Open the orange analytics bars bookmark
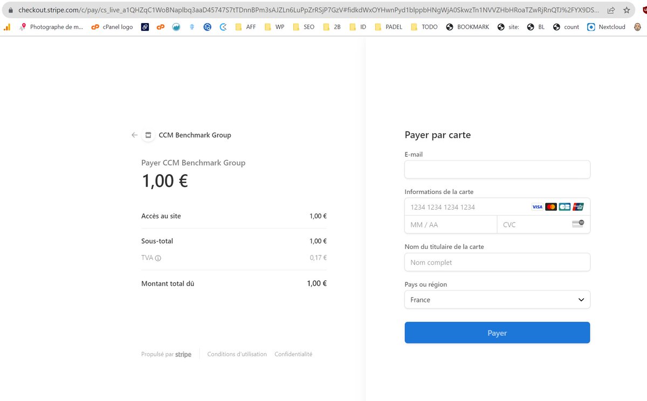Viewport: 647px width, 401px height. click(7, 27)
